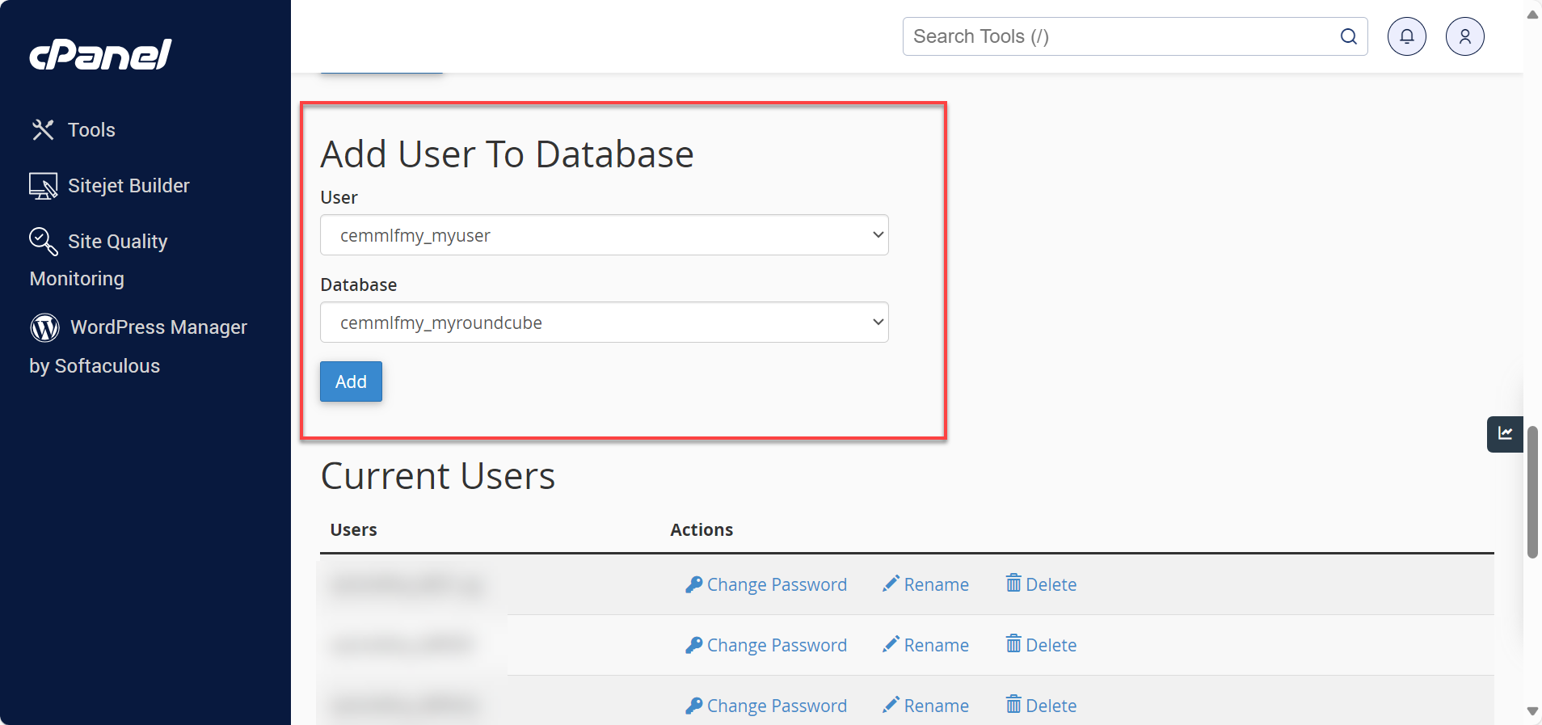This screenshot has width=1542, height=725.
Task: Click Rename in second user row
Action: tap(925, 645)
